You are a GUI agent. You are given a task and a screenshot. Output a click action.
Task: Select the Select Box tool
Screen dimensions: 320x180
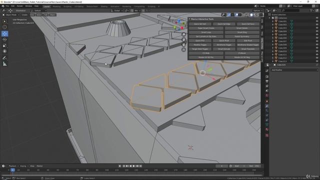point(4,21)
